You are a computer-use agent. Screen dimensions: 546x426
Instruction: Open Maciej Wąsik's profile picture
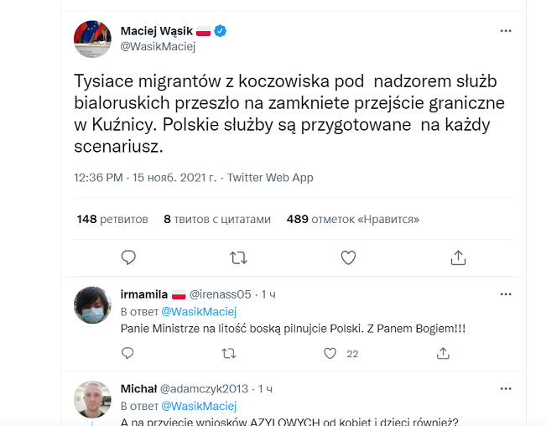click(x=92, y=39)
